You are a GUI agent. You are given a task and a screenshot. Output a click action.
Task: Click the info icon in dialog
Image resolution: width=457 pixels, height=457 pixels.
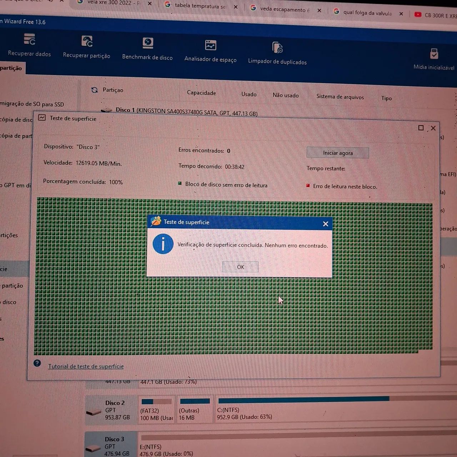coord(163,244)
